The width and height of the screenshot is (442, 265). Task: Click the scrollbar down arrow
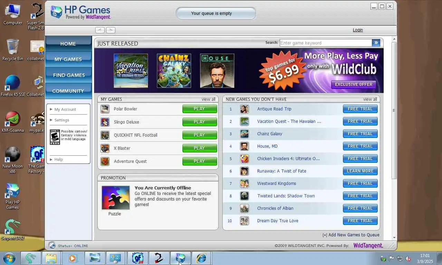tap(394, 238)
